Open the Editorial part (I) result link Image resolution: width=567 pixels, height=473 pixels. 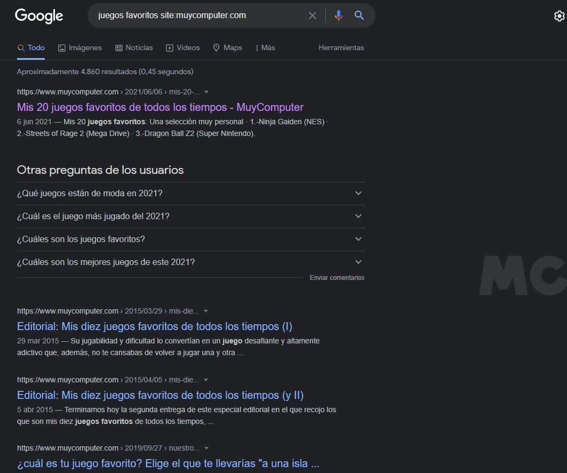(154, 326)
